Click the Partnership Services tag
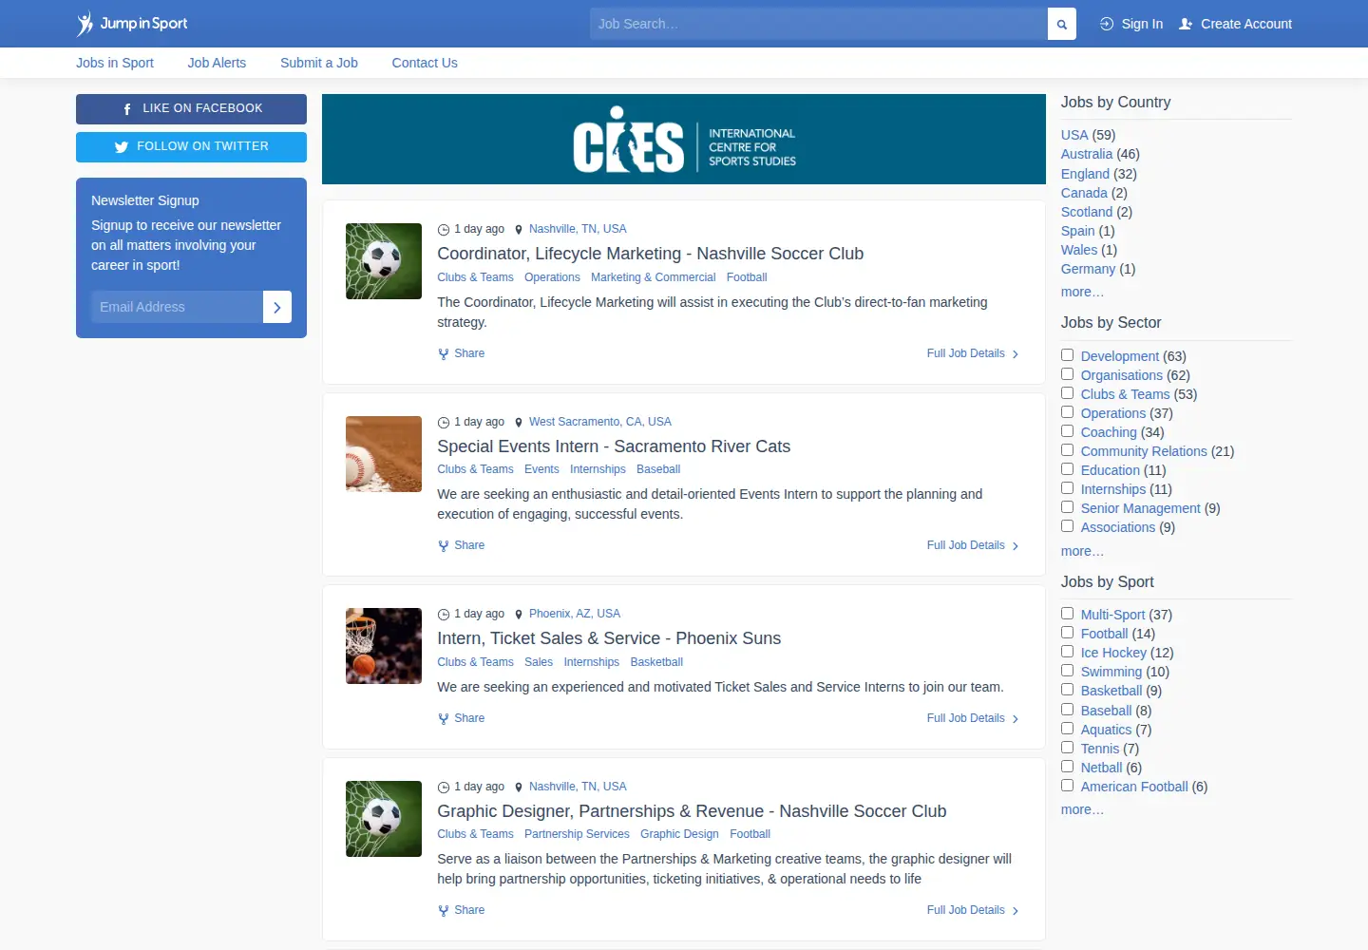 click(x=577, y=834)
